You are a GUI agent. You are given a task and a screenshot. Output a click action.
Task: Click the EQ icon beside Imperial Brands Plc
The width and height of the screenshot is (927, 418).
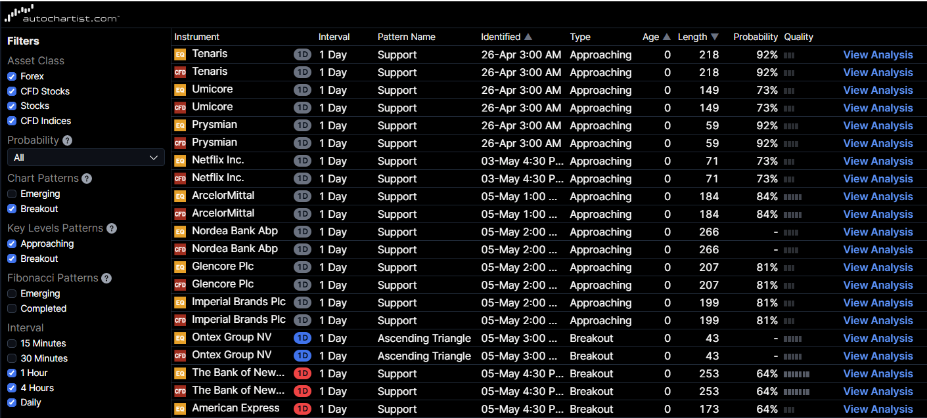180,303
